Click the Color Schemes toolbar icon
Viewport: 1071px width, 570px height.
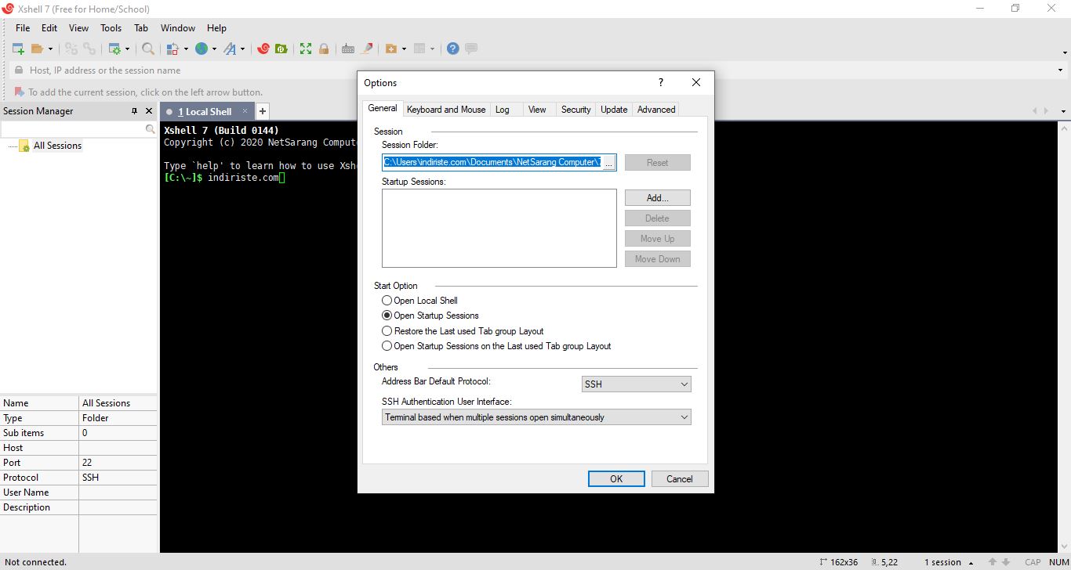point(174,49)
